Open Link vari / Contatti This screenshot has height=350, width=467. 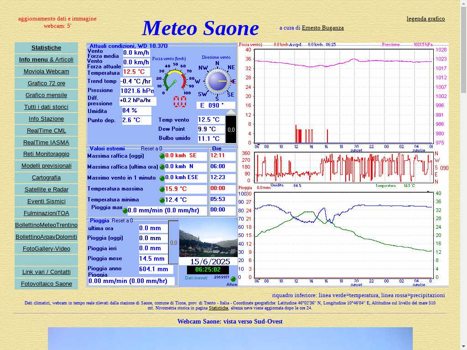click(x=46, y=272)
